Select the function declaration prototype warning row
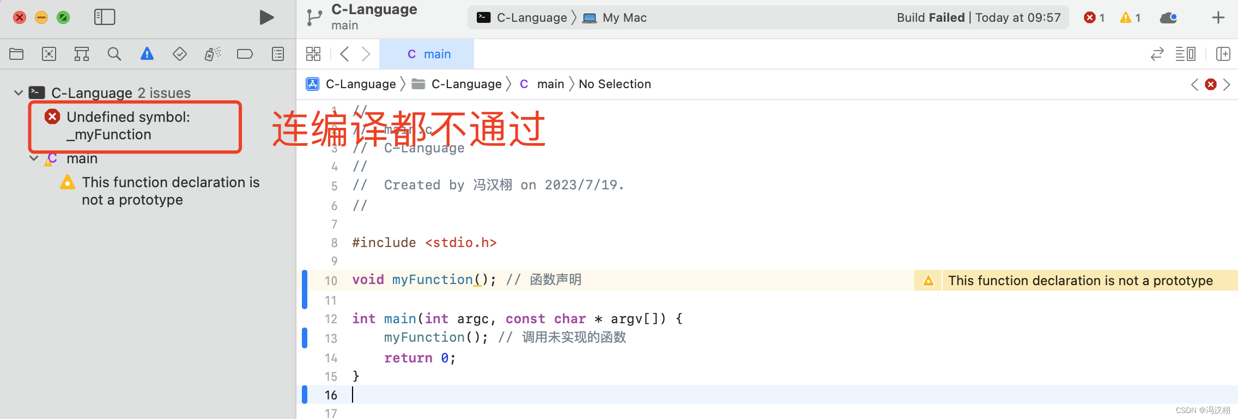The image size is (1238, 419). (160, 191)
